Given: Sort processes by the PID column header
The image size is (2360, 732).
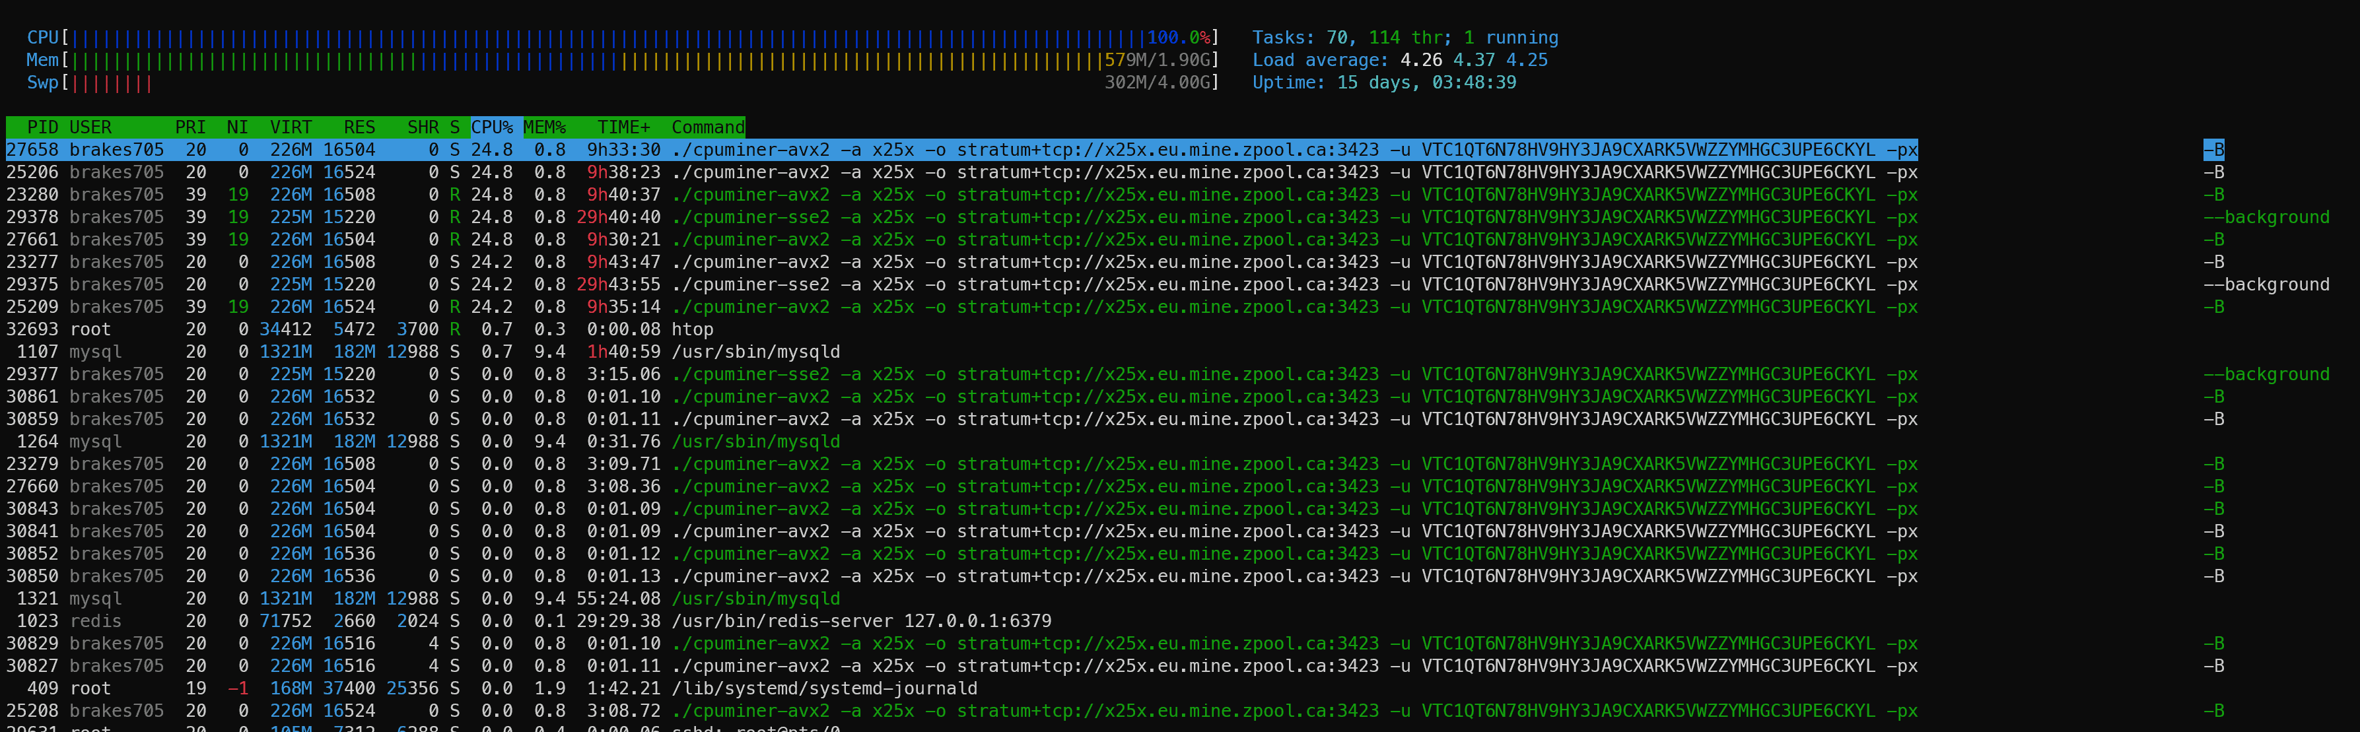Looking at the screenshot, I should coord(42,127).
